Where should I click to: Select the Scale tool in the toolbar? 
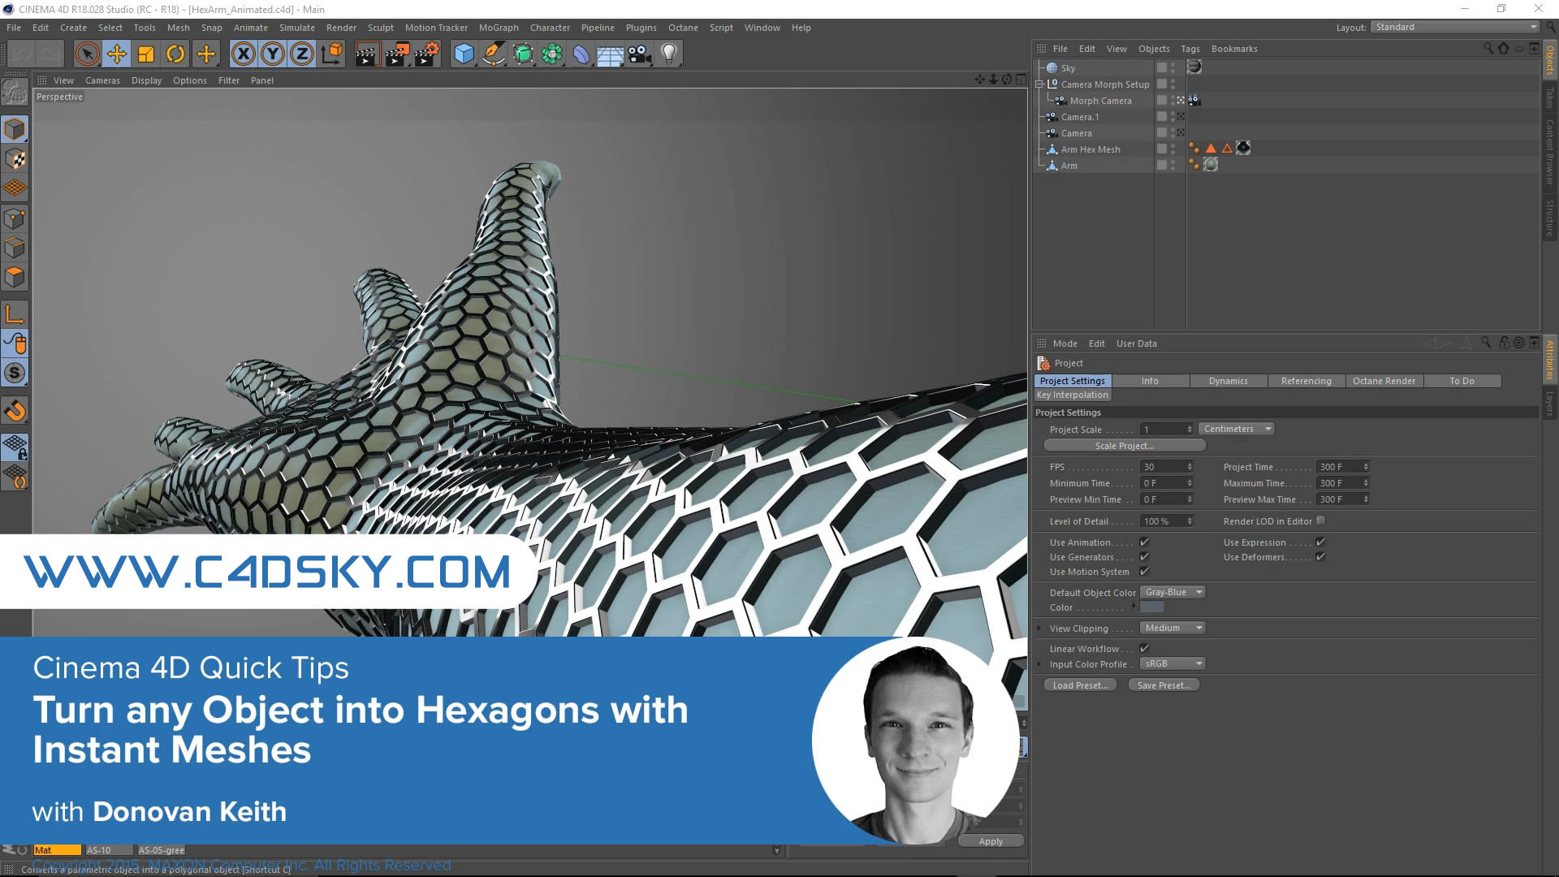coord(146,54)
